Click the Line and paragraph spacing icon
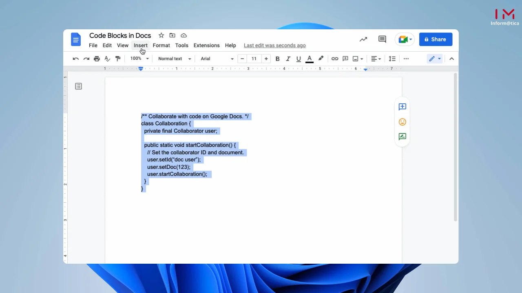Viewport: 522px width, 293px height. (x=392, y=59)
